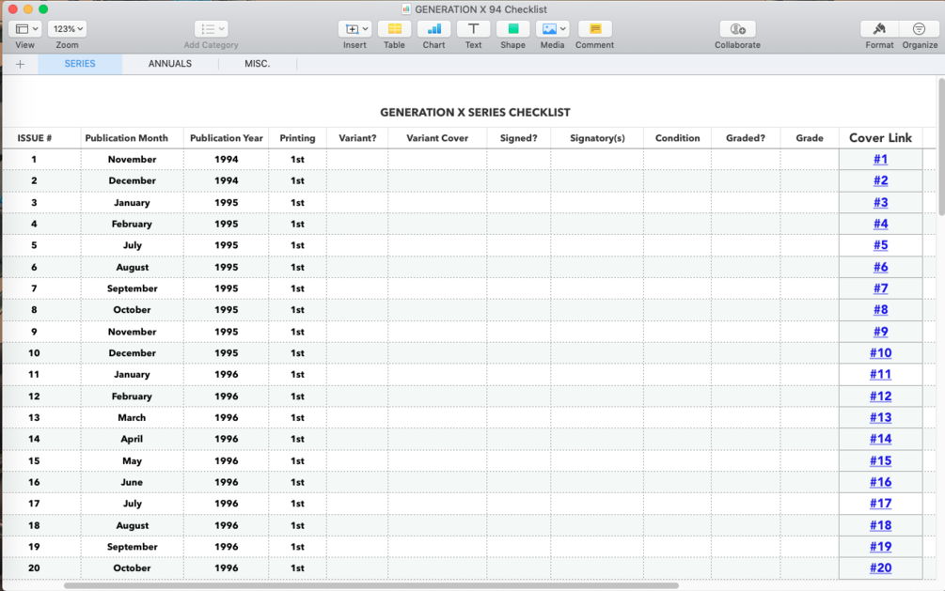Open cover link #1
This screenshot has width=945, height=591.
pyautogui.click(x=880, y=159)
